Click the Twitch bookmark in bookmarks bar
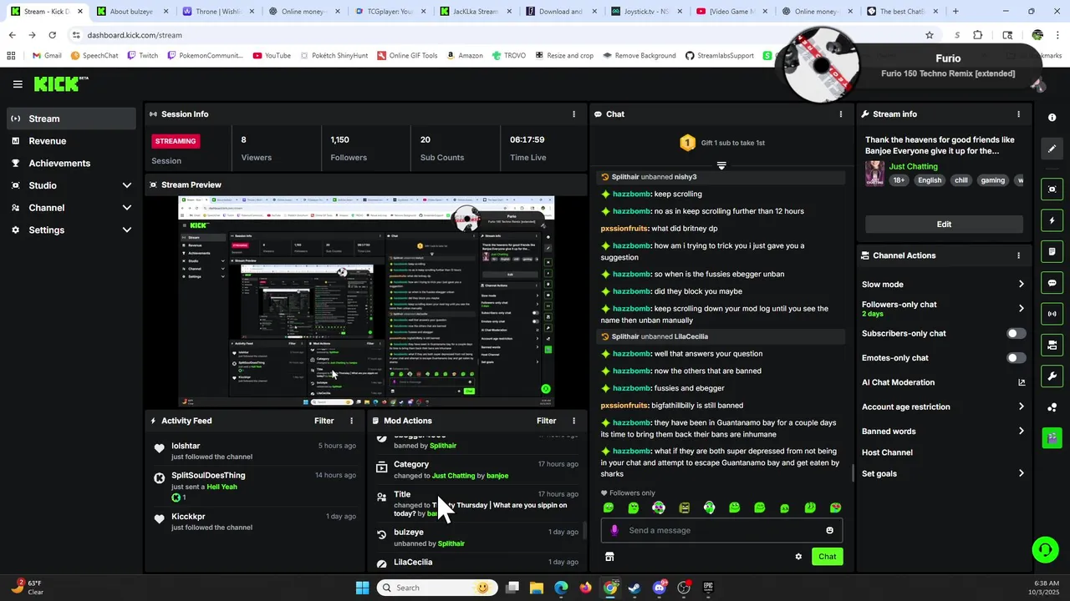The width and height of the screenshot is (1070, 601). [141, 56]
